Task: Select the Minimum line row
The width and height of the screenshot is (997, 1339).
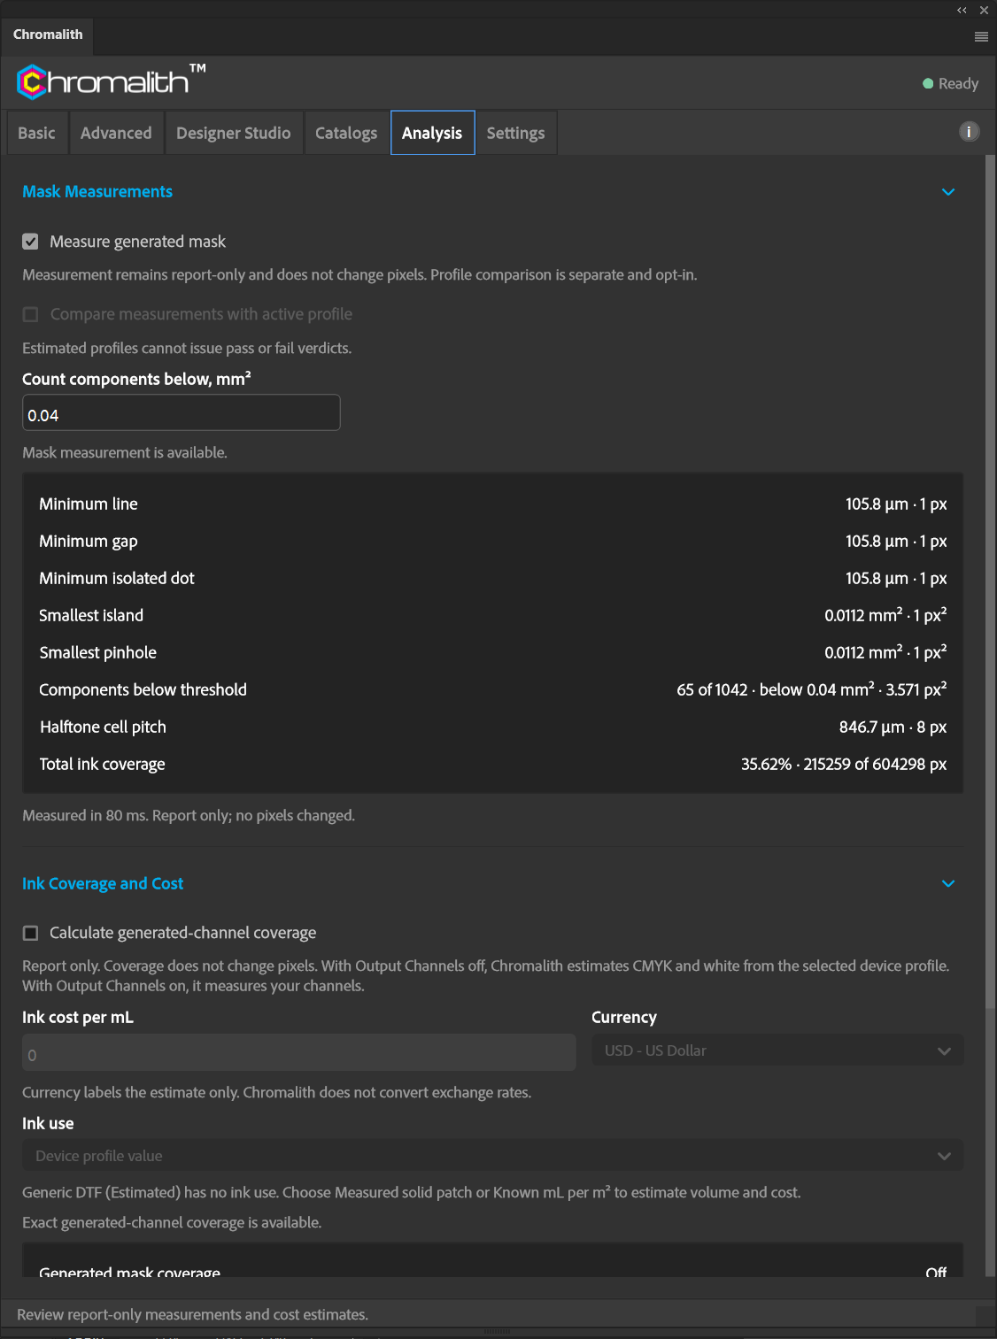Action: coord(492,504)
